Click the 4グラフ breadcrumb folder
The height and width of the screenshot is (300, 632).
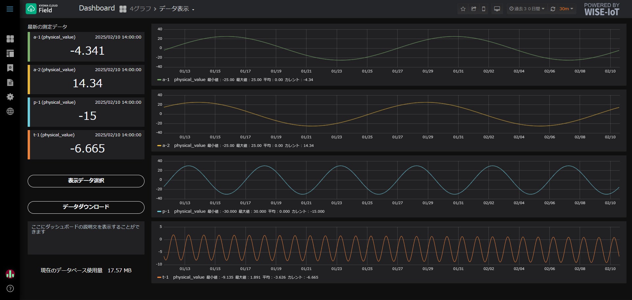pyautogui.click(x=140, y=9)
